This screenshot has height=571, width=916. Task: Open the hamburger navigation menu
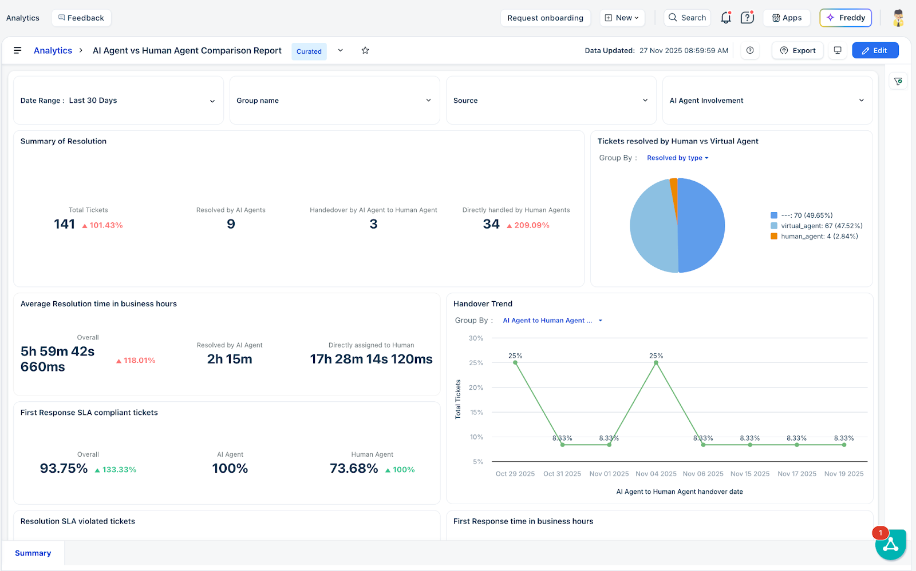(18, 50)
